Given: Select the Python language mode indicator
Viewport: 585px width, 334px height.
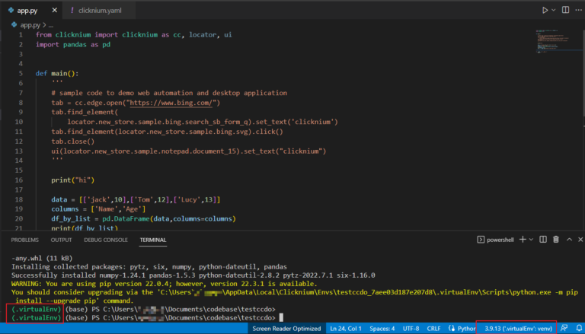Looking at the screenshot, I should point(466,329).
